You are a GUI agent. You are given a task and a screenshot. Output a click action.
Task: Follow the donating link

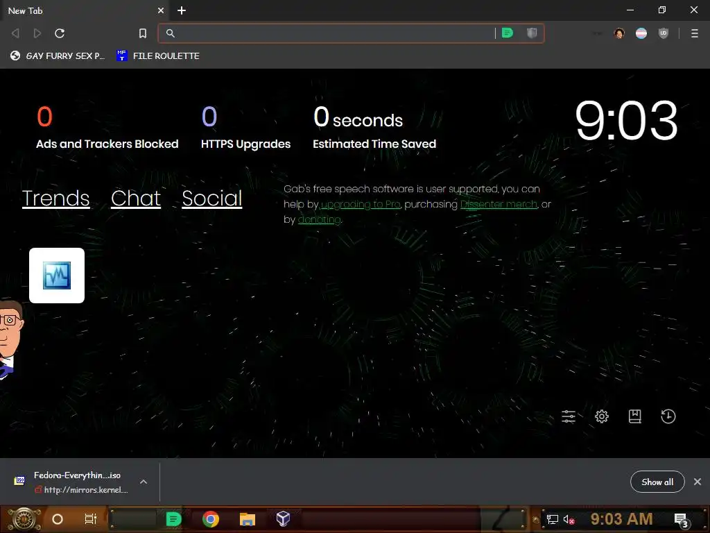pos(319,220)
